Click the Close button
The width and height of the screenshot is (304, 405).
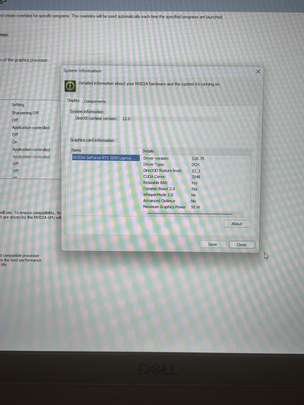click(x=241, y=244)
